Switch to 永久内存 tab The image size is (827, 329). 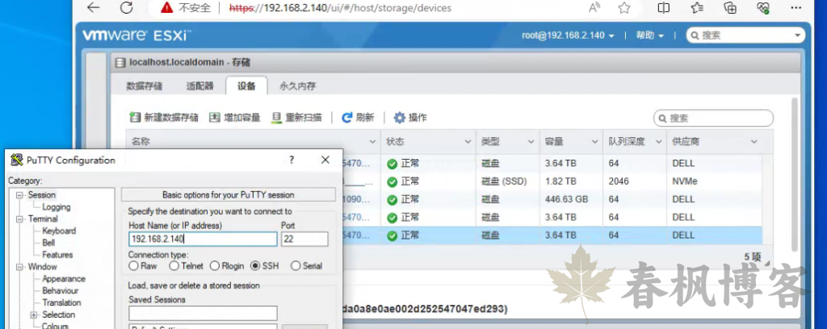point(297,86)
